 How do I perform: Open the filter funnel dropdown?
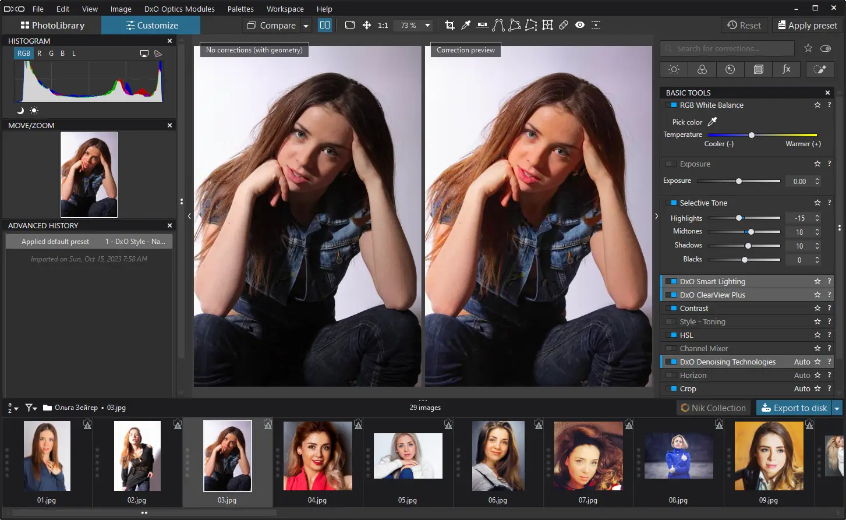31,408
